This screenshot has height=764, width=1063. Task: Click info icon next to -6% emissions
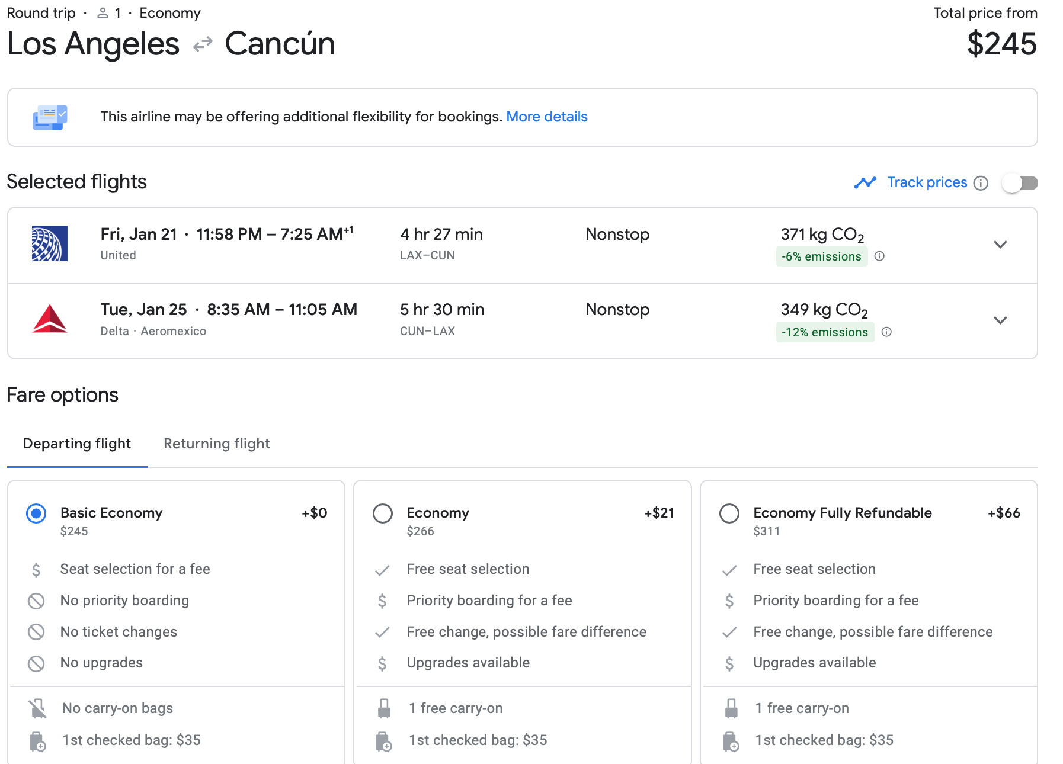(879, 256)
